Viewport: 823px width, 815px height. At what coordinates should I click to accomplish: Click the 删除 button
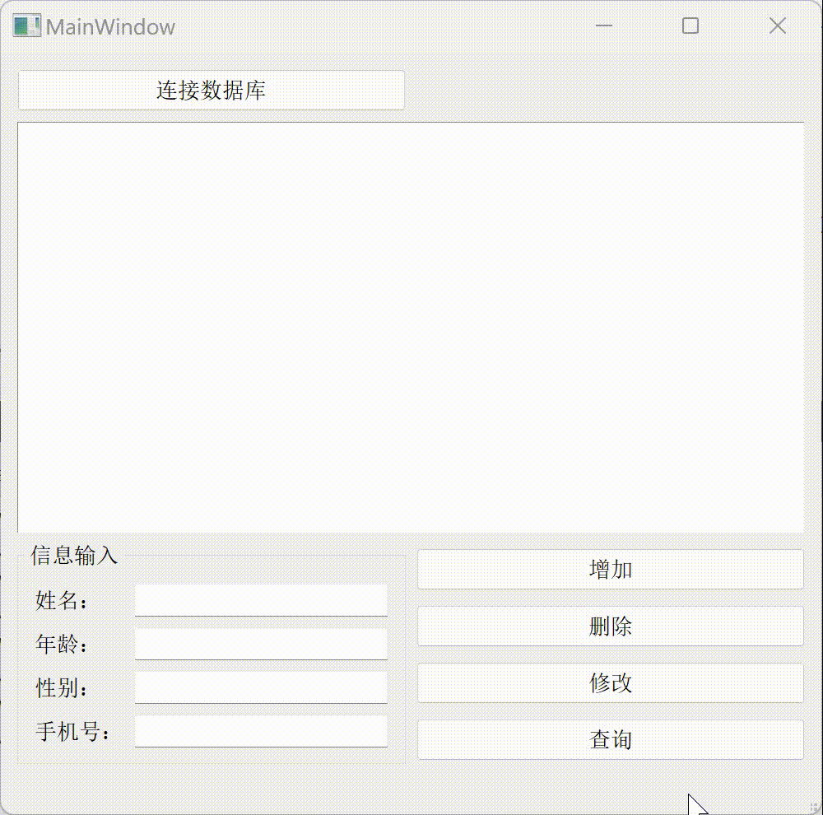(611, 626)
